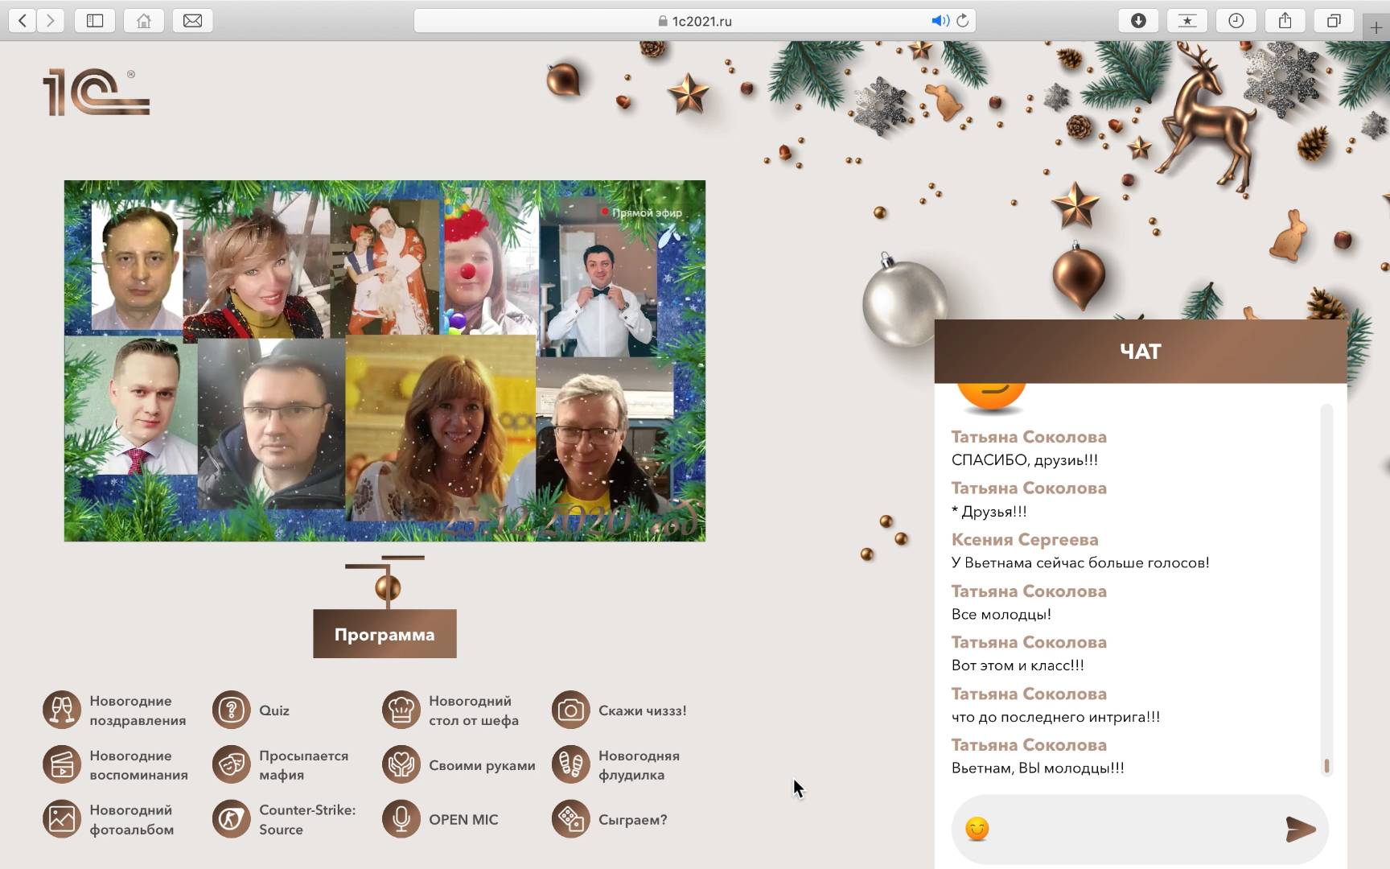
Task: Click the camera icon for Скажи чиззз!
Action: click(570, 710)
